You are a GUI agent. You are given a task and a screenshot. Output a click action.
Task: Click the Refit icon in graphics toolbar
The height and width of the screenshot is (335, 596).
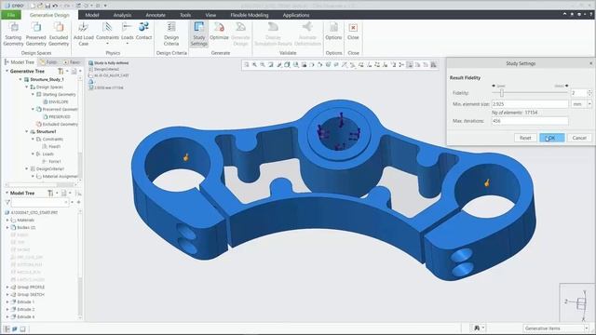(x=247, y=65)
